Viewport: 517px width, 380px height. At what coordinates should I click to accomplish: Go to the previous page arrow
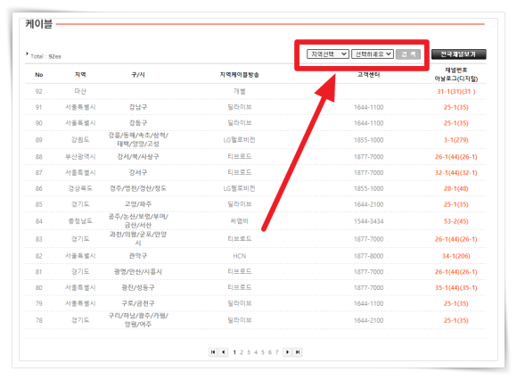tap(224, 352)
